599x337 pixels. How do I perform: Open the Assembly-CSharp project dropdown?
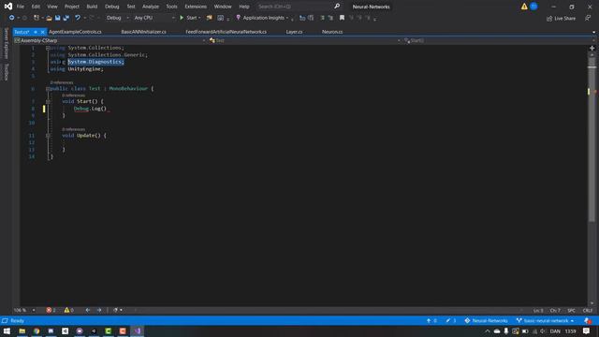click(110, 40)
